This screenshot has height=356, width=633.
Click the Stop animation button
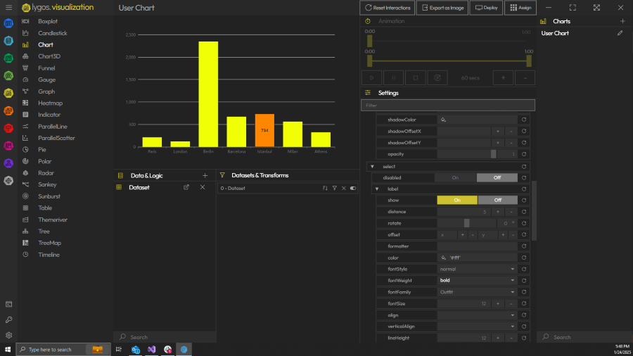(x=416, y=78)
